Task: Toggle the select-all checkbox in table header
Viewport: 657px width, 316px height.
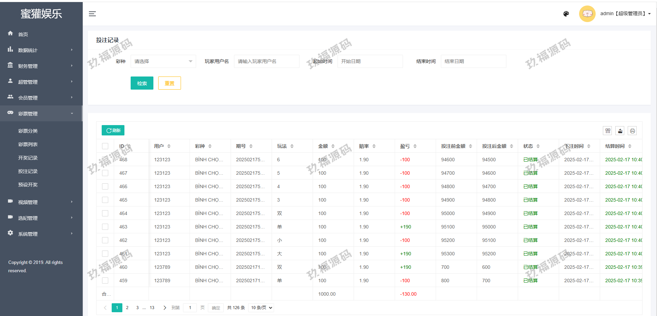Action: coord(105,146)
